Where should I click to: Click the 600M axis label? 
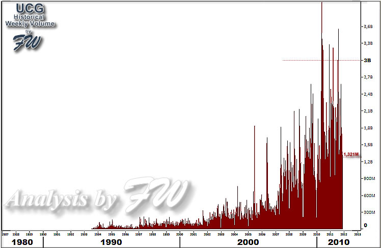pos(369,196)
